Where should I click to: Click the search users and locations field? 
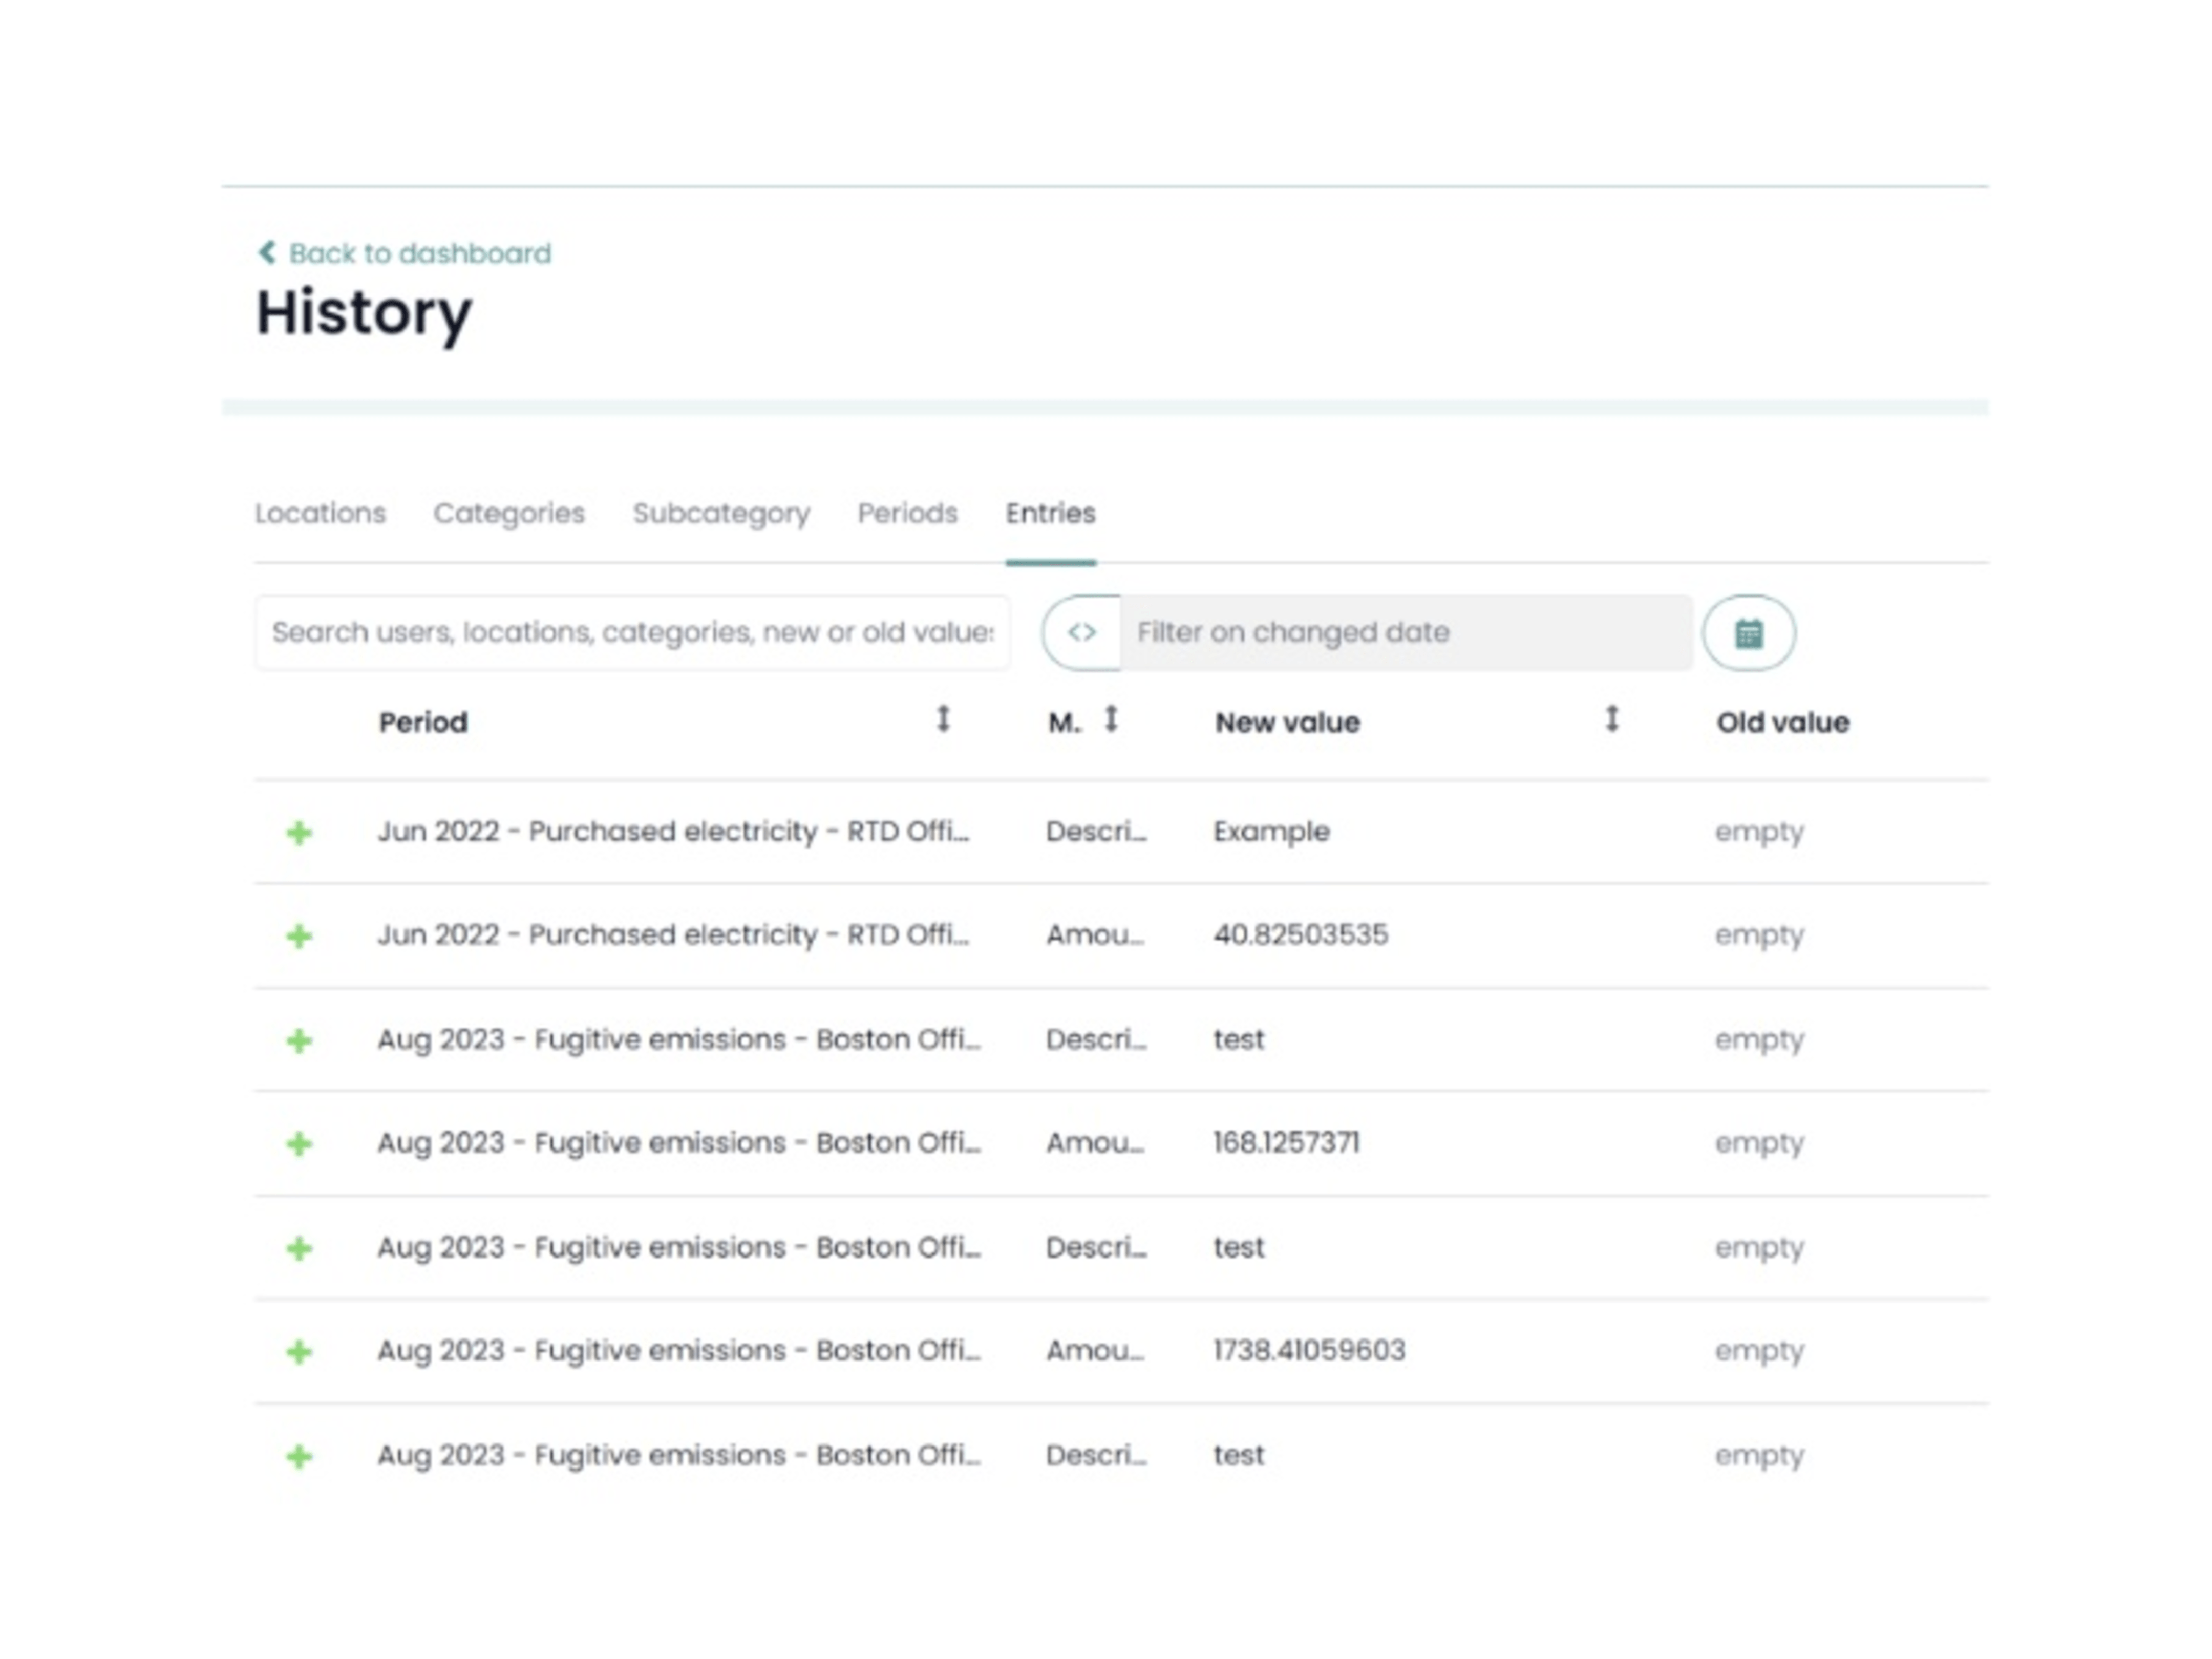point(632,631)
